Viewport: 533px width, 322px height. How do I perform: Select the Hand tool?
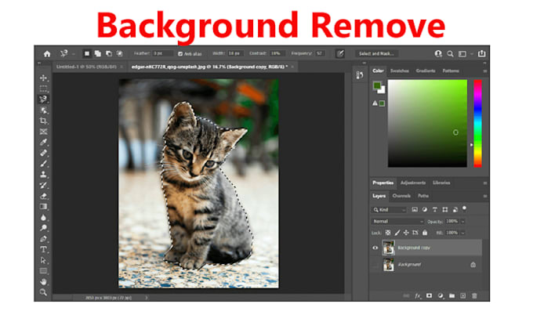pyautogui.click(x=43, y=281)
